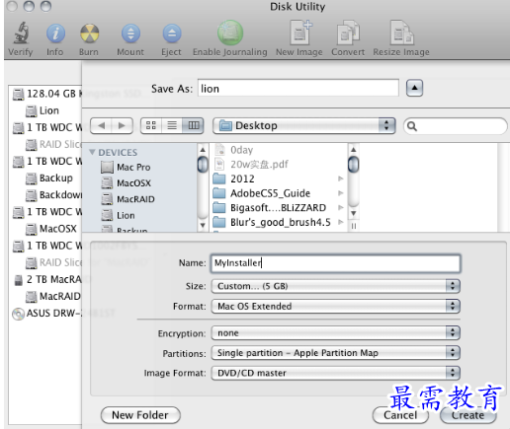This screenshot has height=429, width=510.
Task: Click the Mount toolbar icon
Action: [x=130, y=34]
